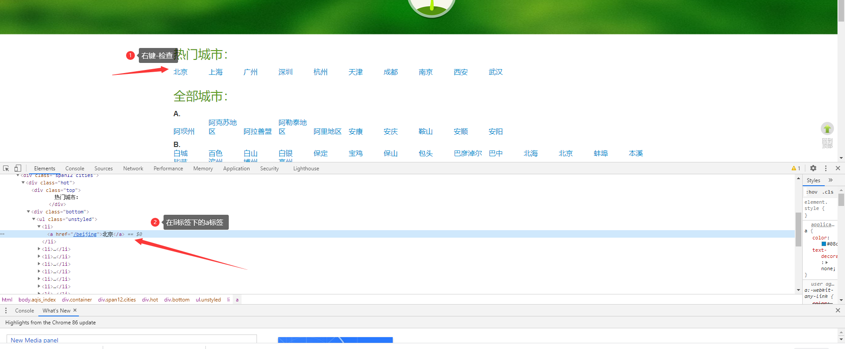Open the drawer's three-dot menu
The height and width of the screenshot is (349, 845).
point(6,310)
